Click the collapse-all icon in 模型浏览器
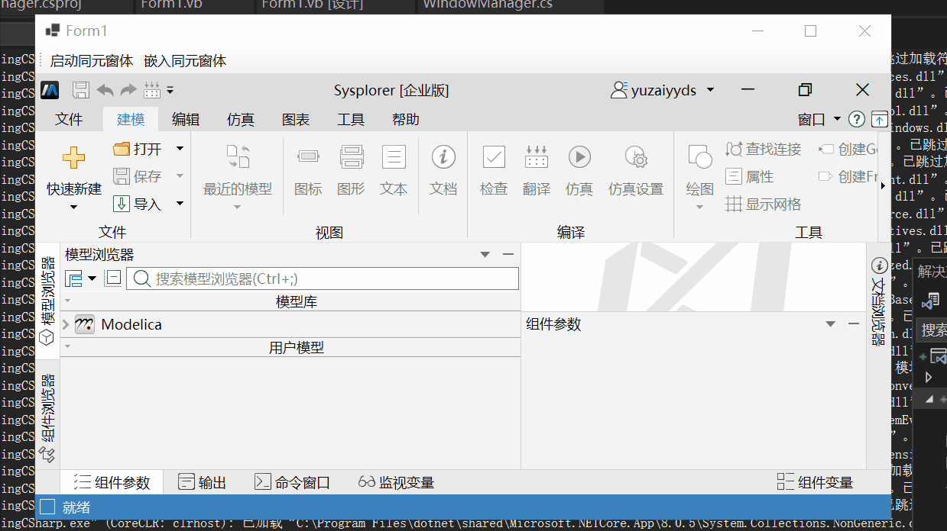Screen dimensions: 947x531 tap(113, 278)
